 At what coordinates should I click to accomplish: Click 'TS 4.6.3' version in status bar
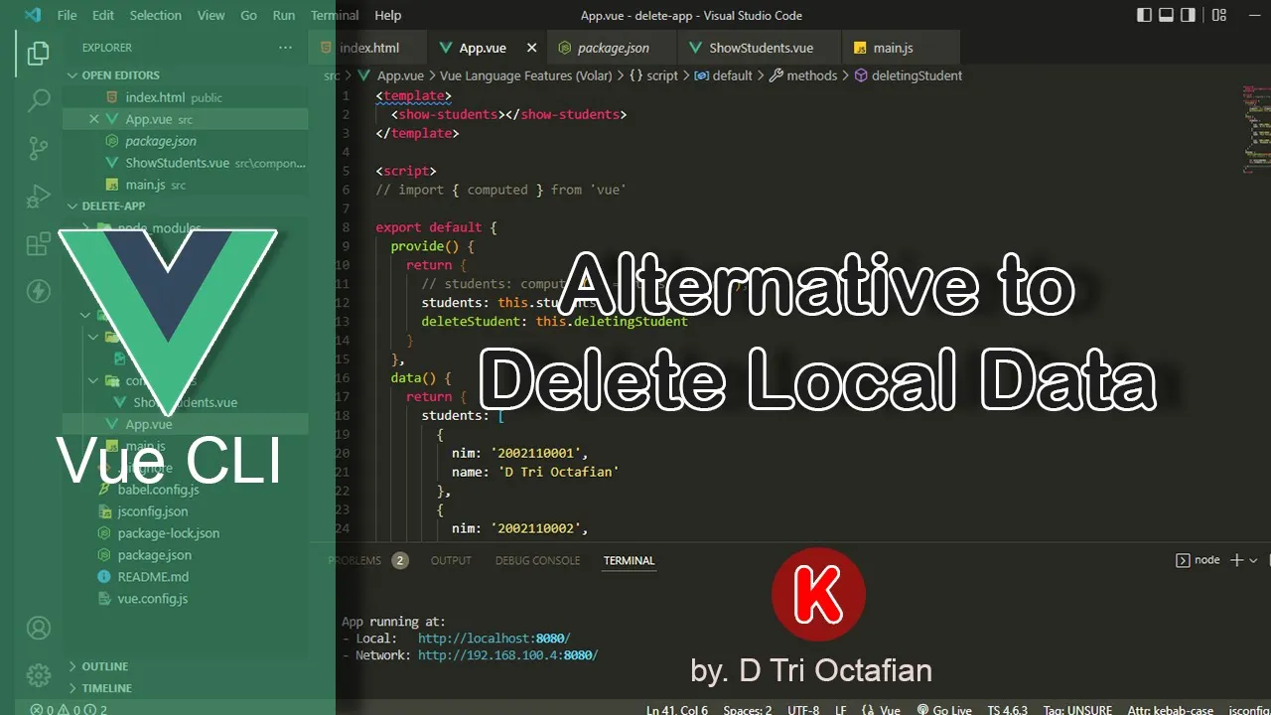pyautogui.click(x=1007, y=709)
